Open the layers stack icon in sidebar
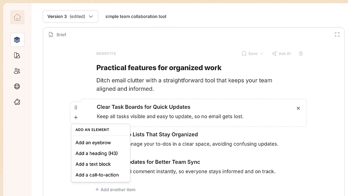This screenshot has height=196, width=348. (17, 40)
